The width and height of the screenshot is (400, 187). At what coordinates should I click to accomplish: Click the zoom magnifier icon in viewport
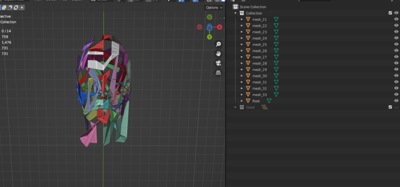218,44
